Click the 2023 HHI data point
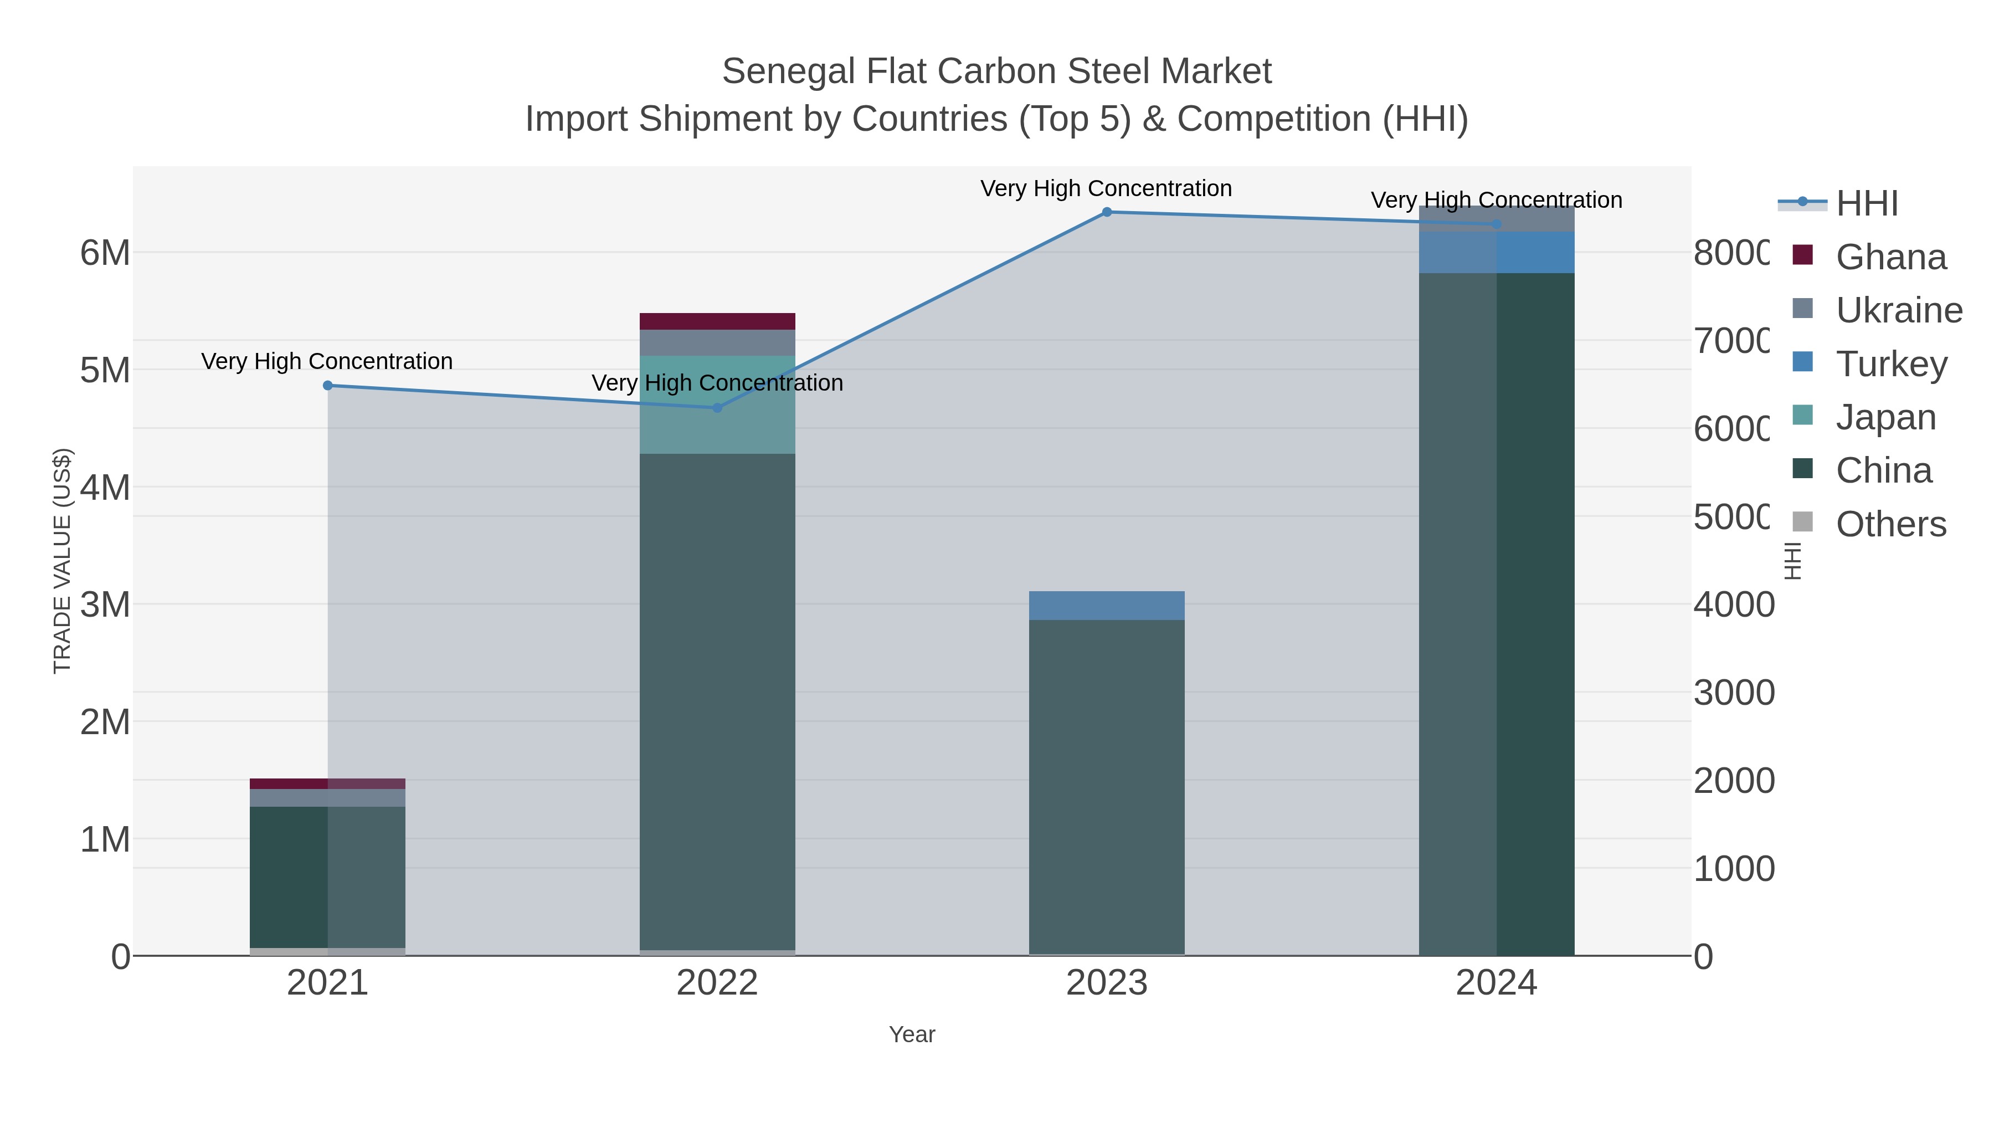1994x1122 pixels. 1107,212
